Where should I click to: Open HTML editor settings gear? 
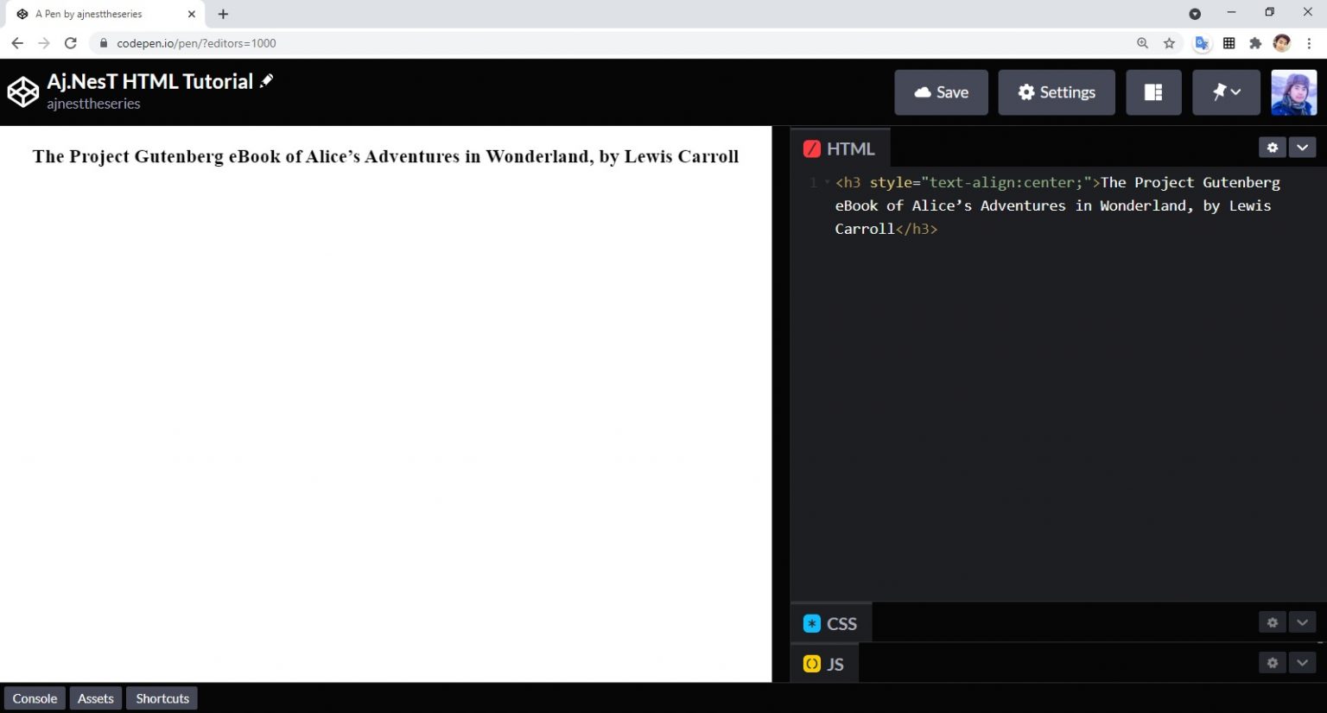pos(1272,148)
